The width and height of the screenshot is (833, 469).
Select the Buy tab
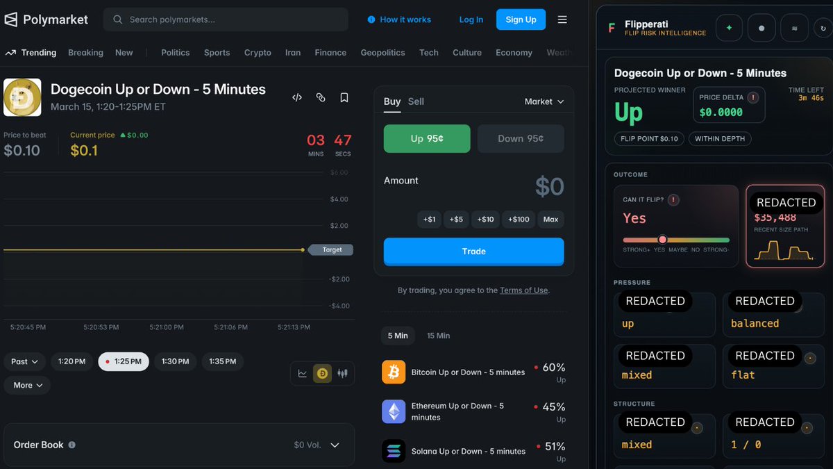click(392, 101)
